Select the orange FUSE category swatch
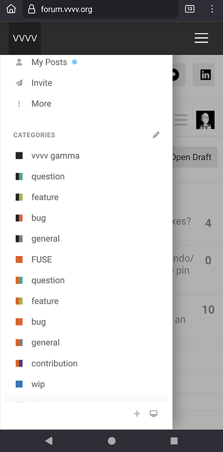The height and width of the screenshot is (452, 223). (19, 259)
